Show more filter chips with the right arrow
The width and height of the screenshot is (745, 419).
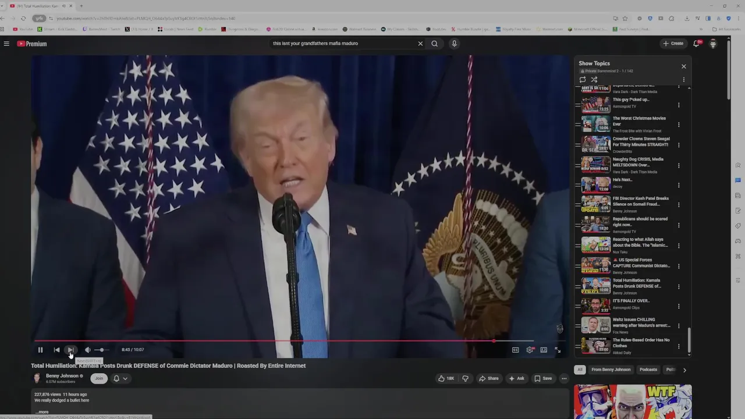coord(684,370)
